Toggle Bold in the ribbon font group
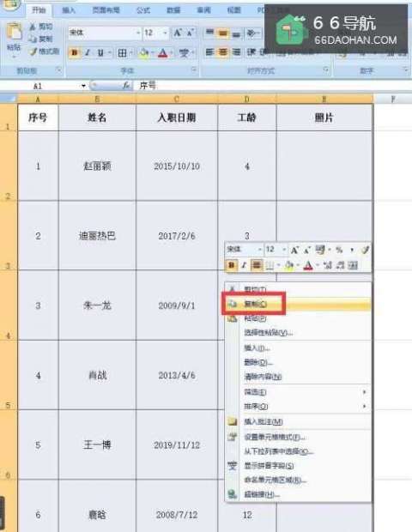 [75, 52]
